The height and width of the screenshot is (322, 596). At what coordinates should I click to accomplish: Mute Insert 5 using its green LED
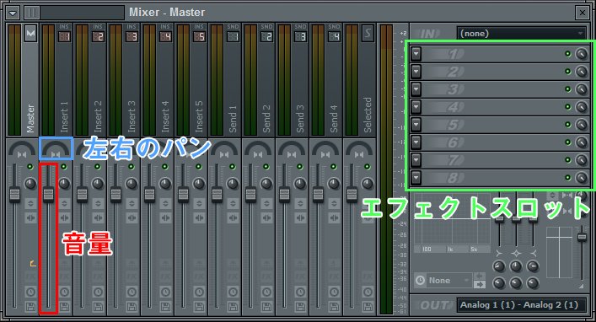click(199, 167)
